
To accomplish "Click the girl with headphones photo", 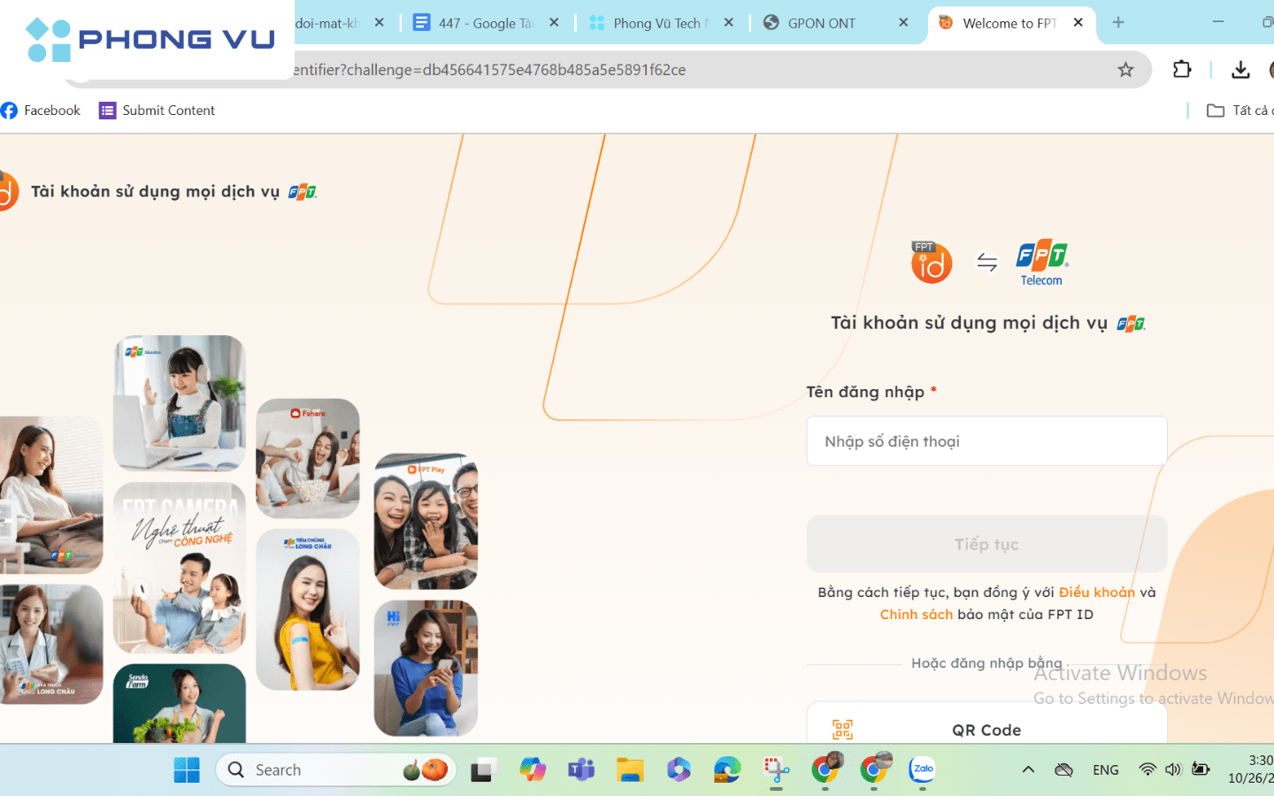I will tap(180, 402).
